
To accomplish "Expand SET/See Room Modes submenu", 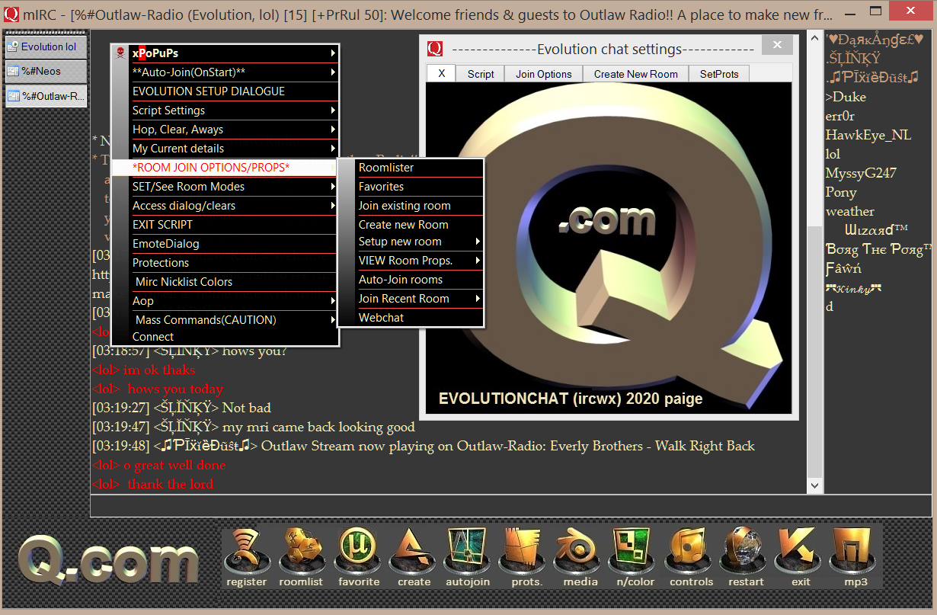I will pyautogui.click(x=333, y=187).
